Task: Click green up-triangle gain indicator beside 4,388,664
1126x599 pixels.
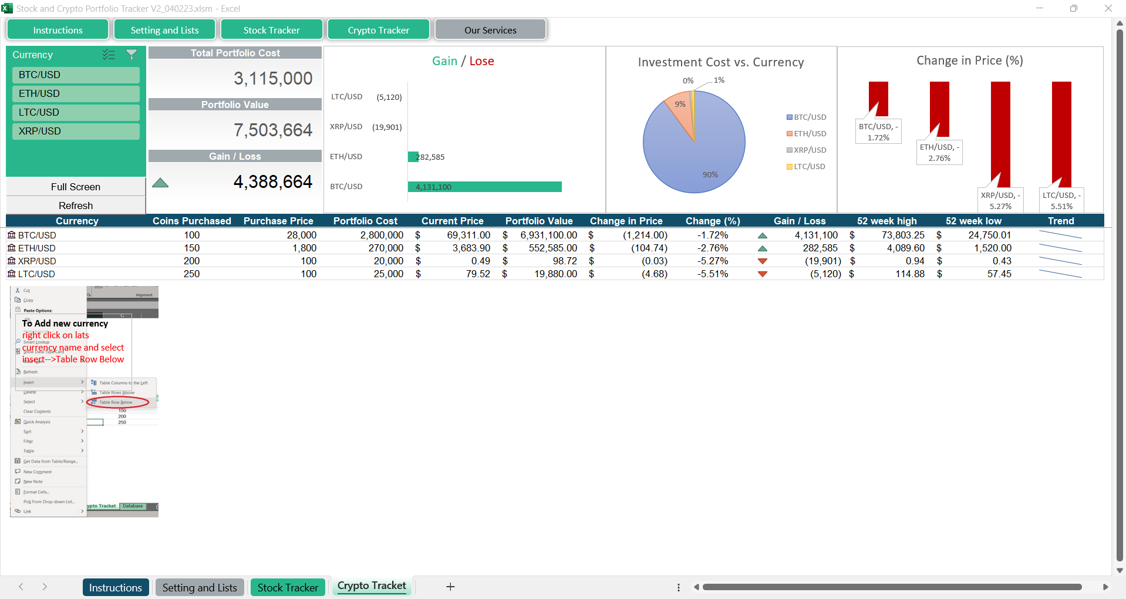Action: pyautogui.click(x=160, y=183)
